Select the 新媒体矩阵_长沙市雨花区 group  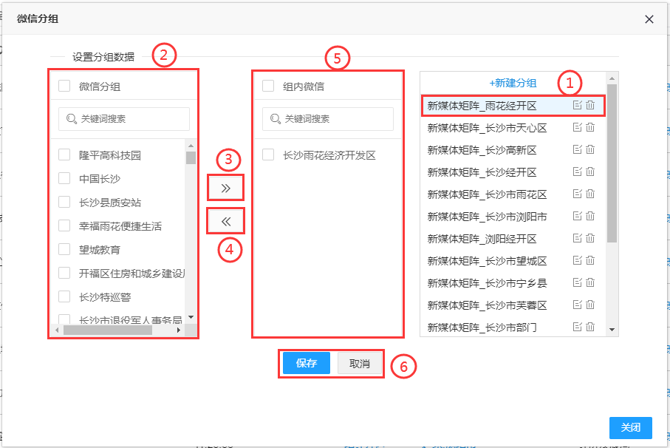point(488,194)
